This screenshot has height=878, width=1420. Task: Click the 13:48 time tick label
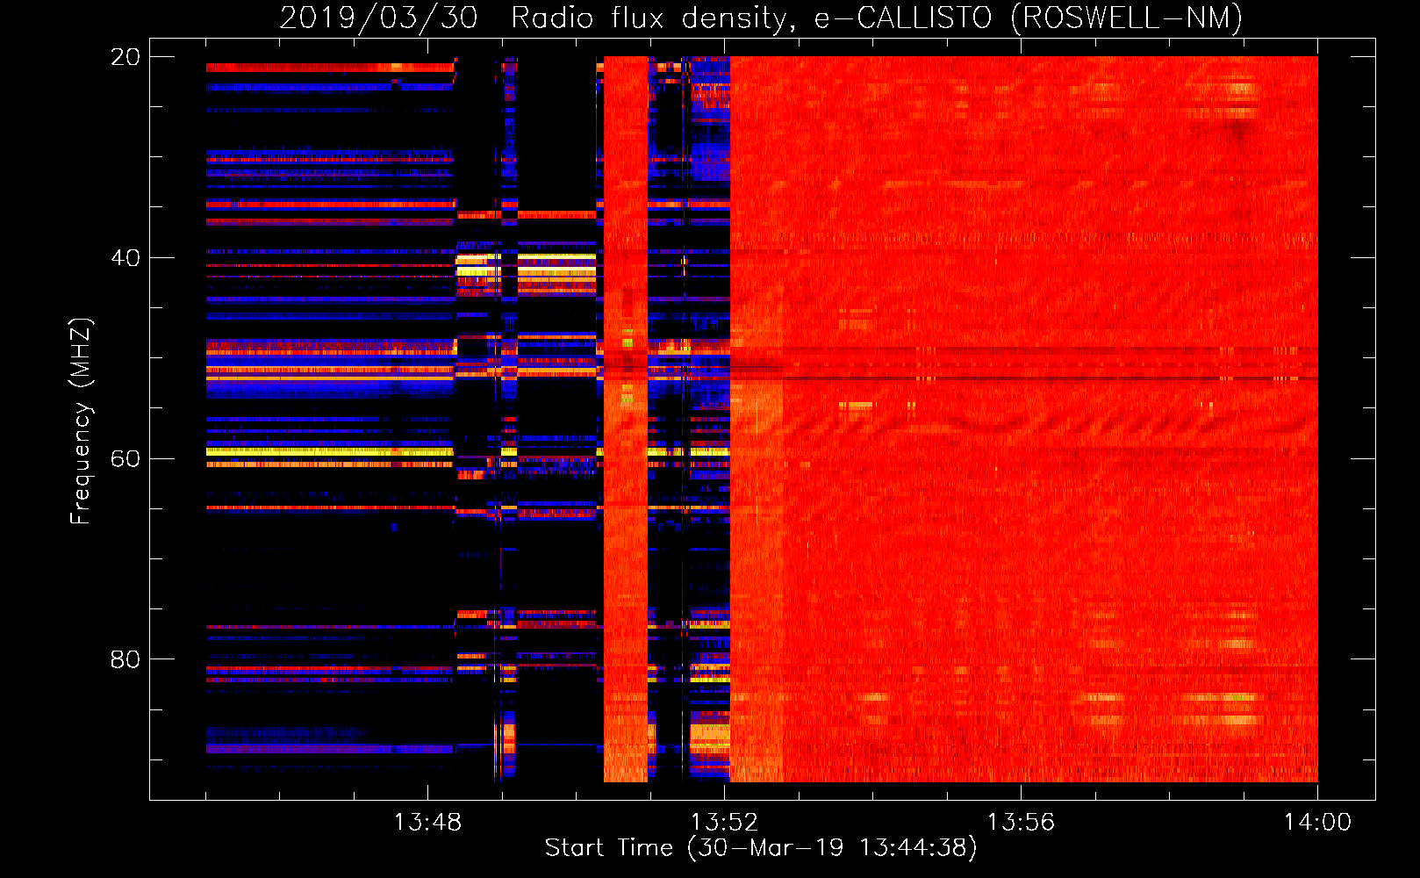click(427, 822)
